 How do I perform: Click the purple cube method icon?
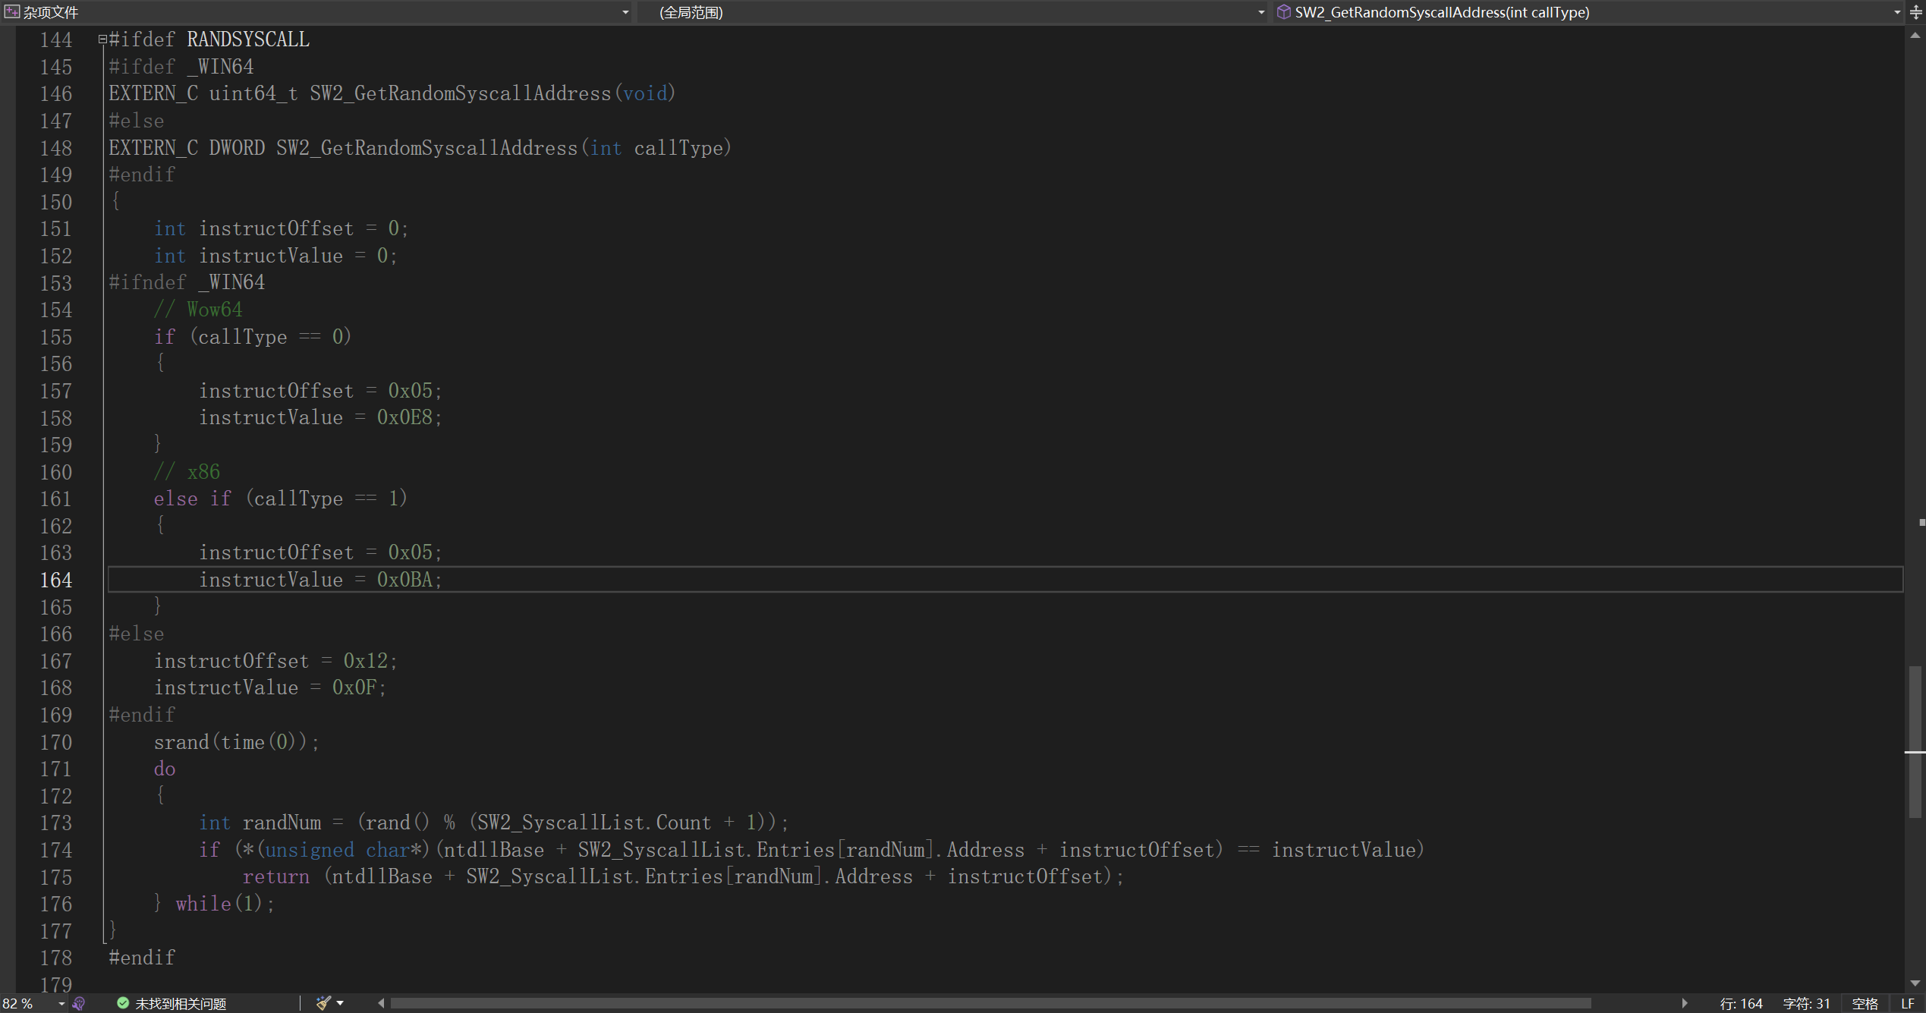click(x=1284, y=12)
